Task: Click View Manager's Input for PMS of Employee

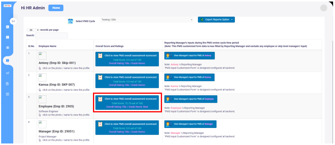Action: [x=191, y=99]
